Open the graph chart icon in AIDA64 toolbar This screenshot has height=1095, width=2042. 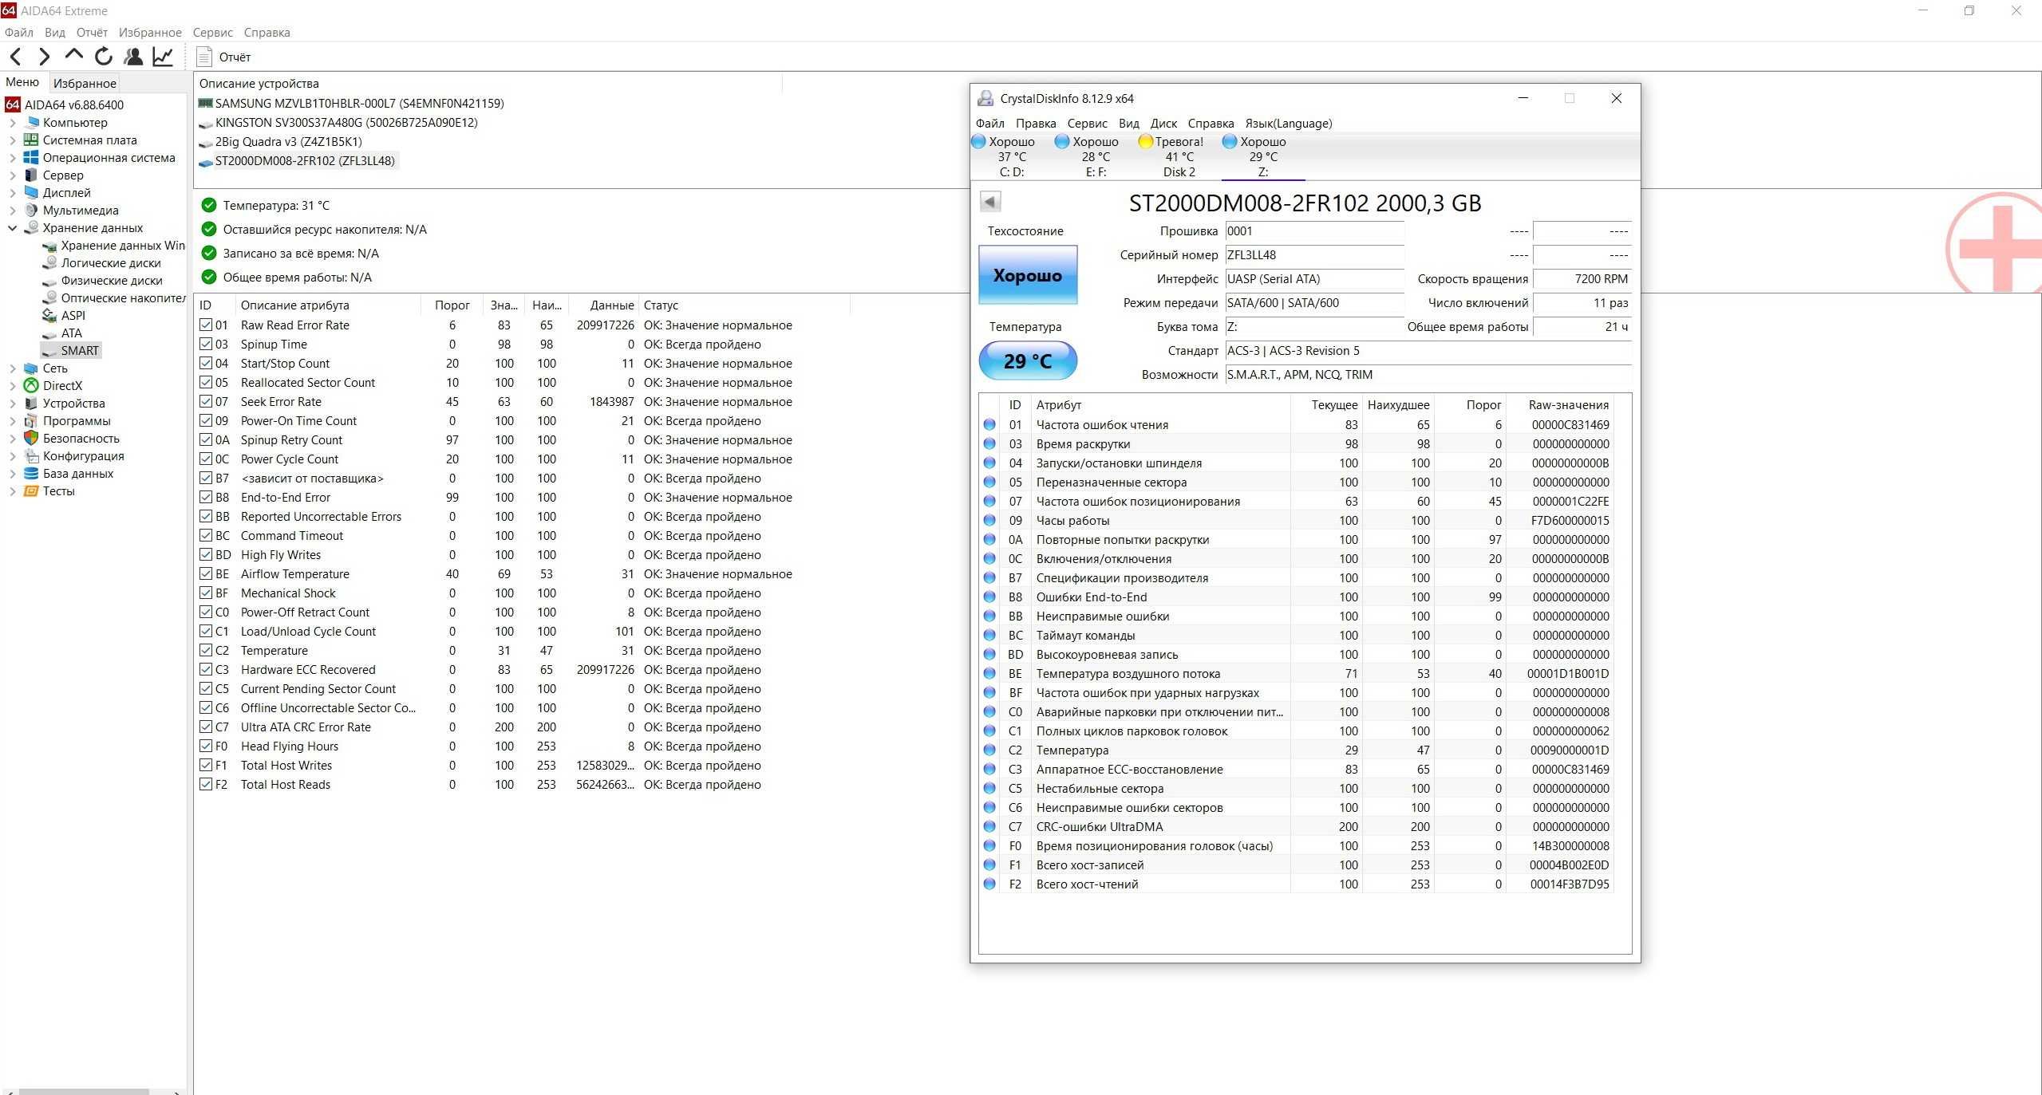pos(163,57)
